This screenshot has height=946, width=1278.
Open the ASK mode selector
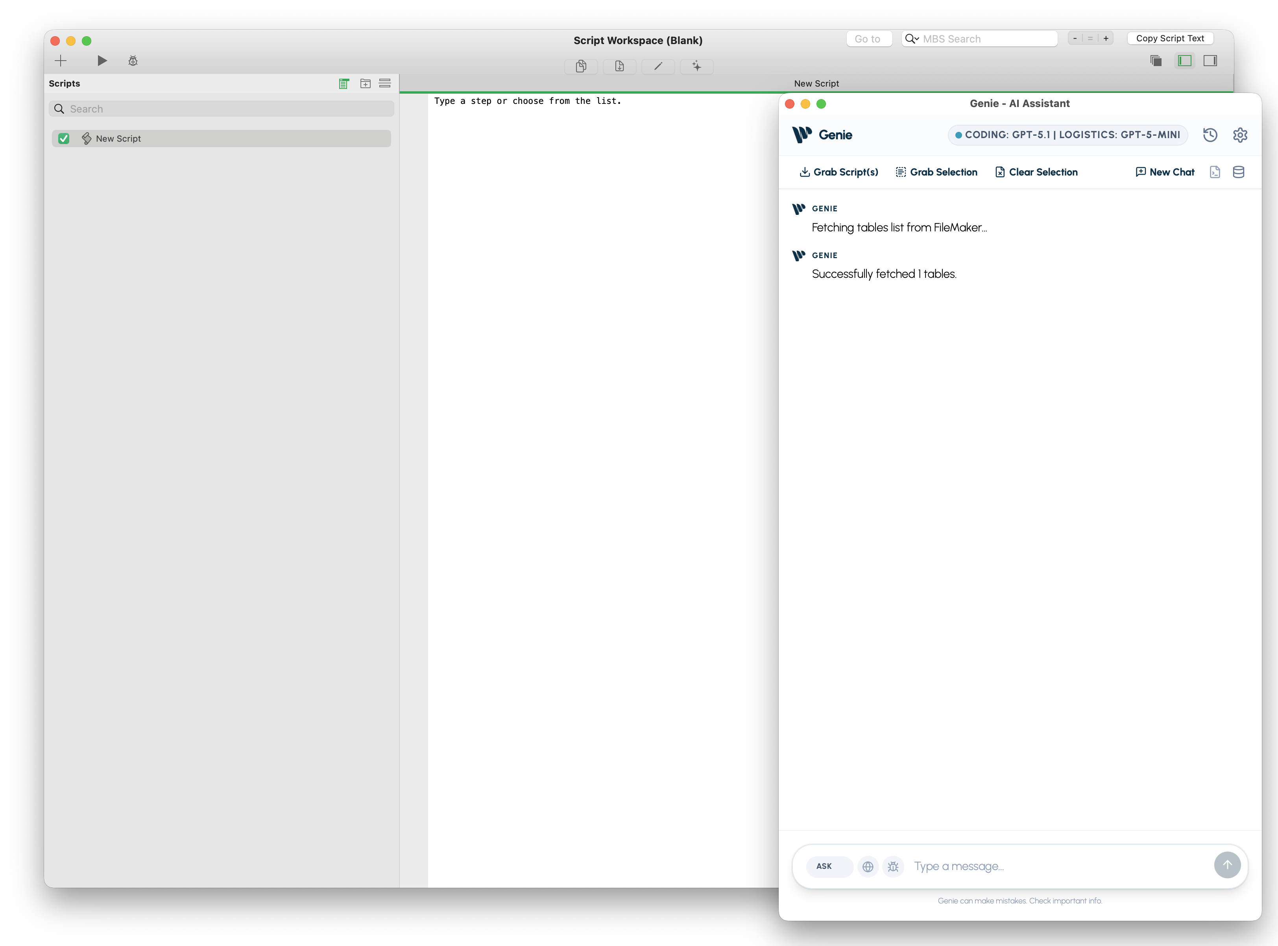click(829, 867)
